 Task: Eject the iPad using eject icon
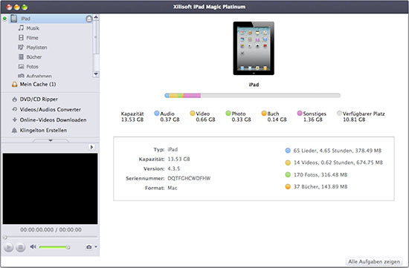coord(89,19)
